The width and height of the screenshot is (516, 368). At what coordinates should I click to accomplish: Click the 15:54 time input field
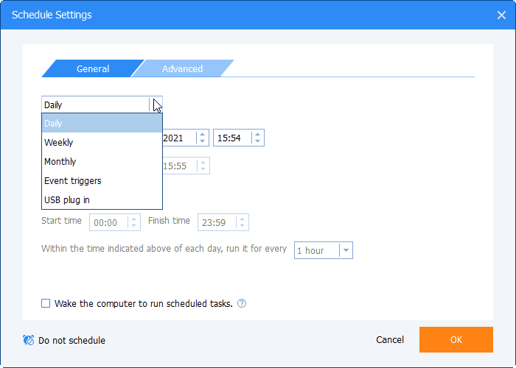231,138
